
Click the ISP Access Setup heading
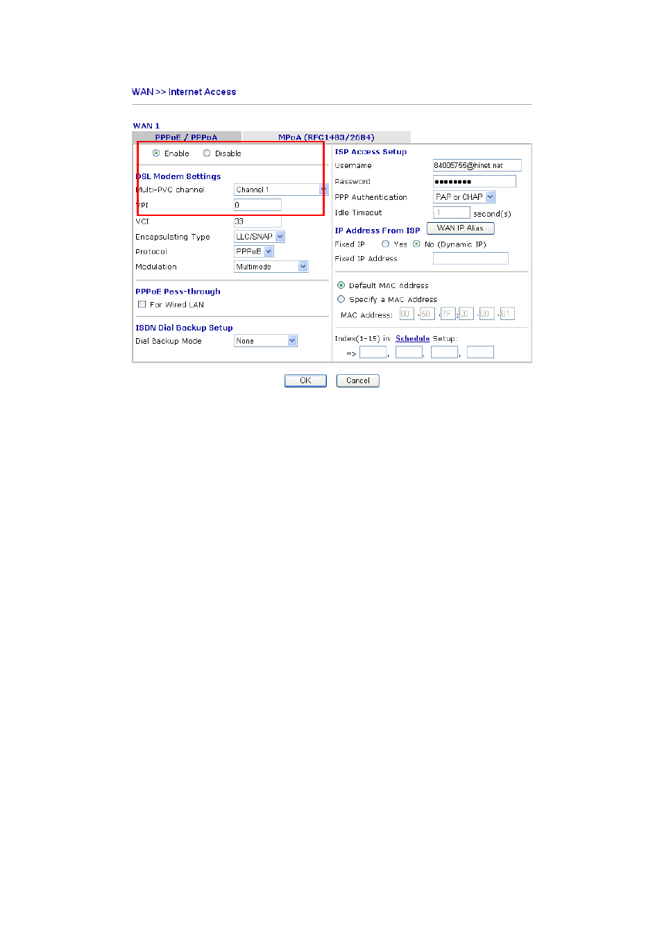click(x=371, y=151)
